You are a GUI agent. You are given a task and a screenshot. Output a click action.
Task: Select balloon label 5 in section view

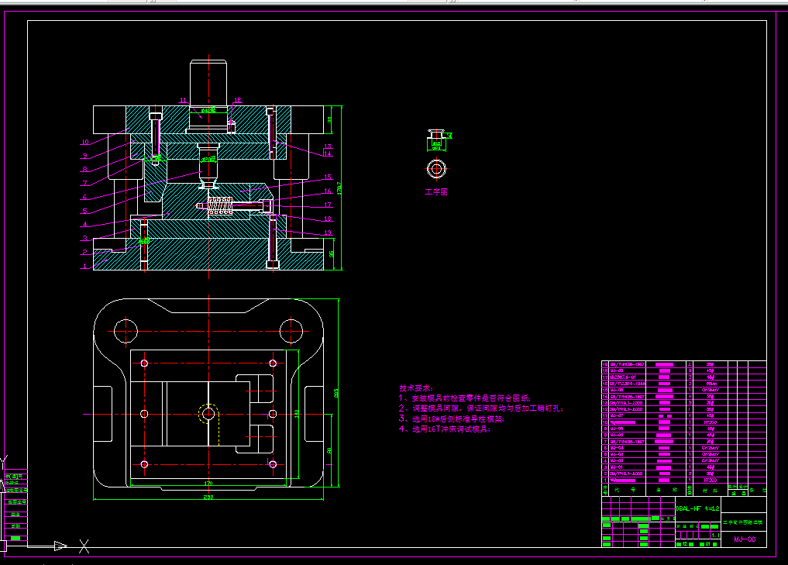(85, 211)
